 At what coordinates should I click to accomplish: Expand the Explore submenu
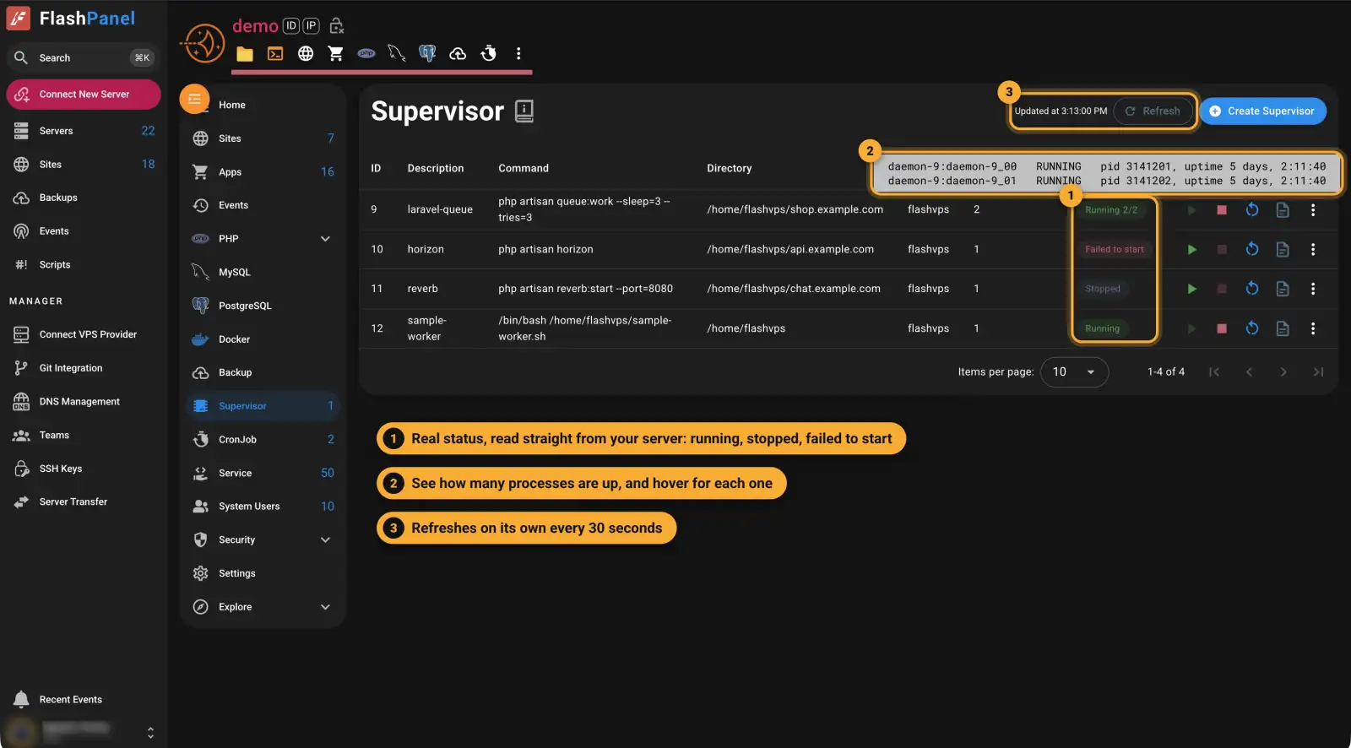coord(325,607)
